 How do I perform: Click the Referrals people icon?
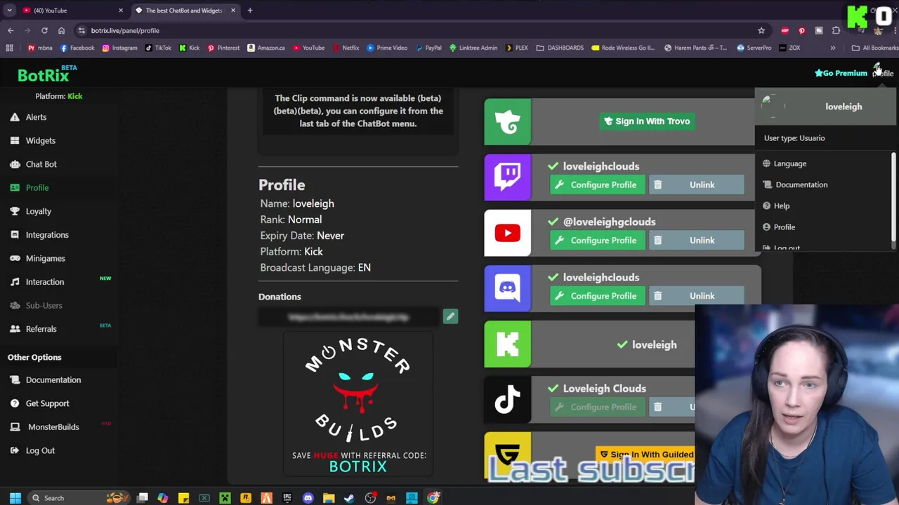15,329
